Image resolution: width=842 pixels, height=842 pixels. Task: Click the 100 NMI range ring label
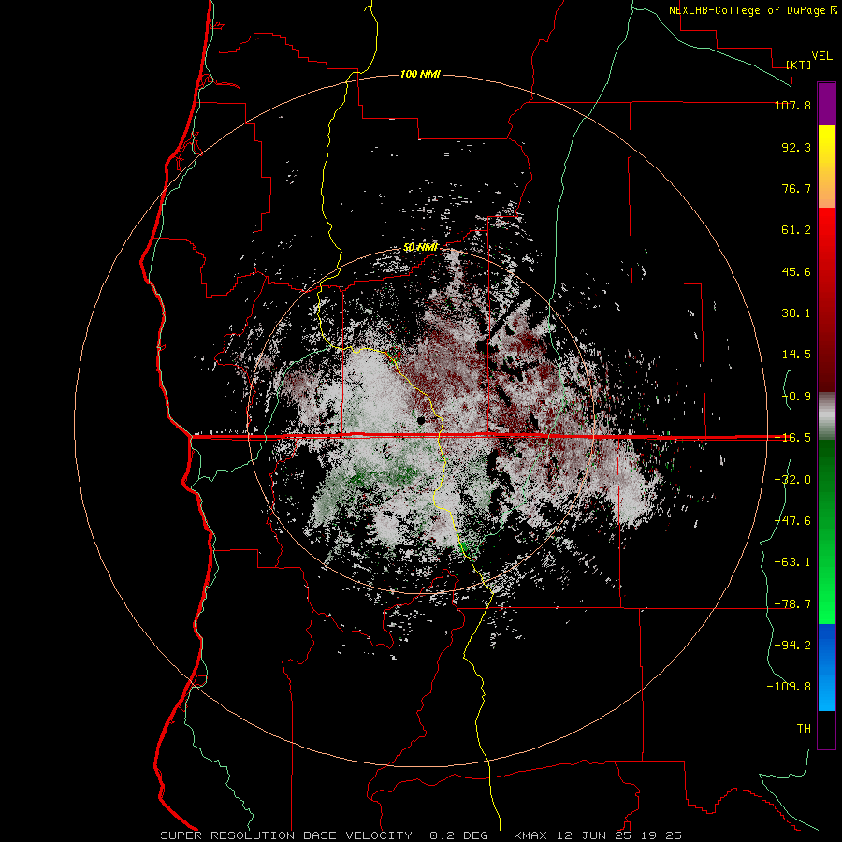point(420,74)
